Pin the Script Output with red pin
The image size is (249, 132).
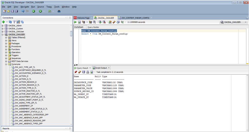point(76,72)
